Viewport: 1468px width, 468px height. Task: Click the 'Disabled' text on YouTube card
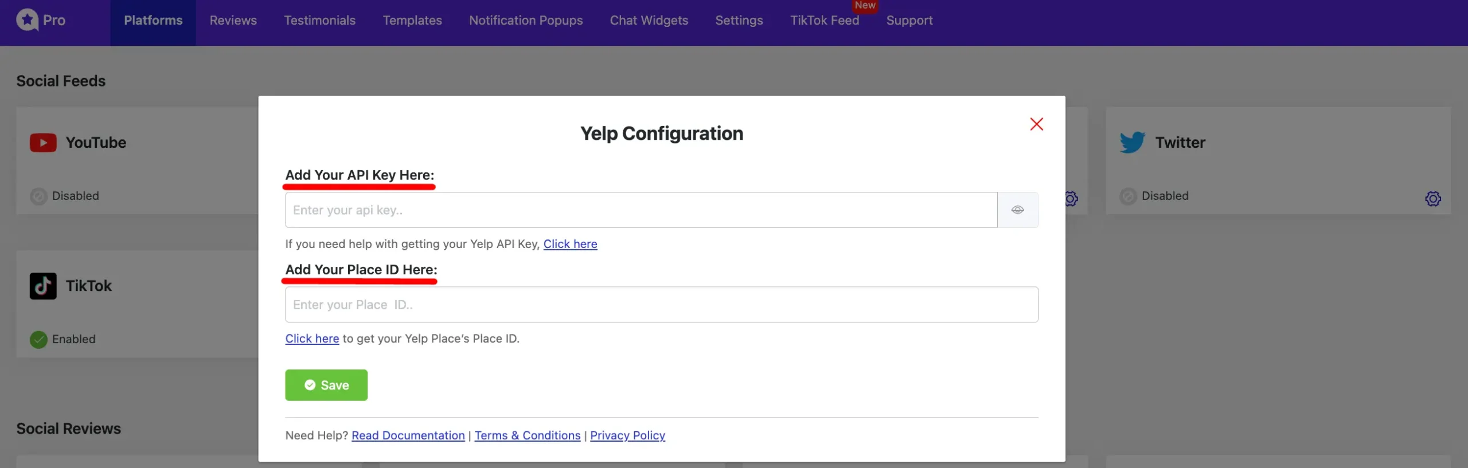pos(76,196)
